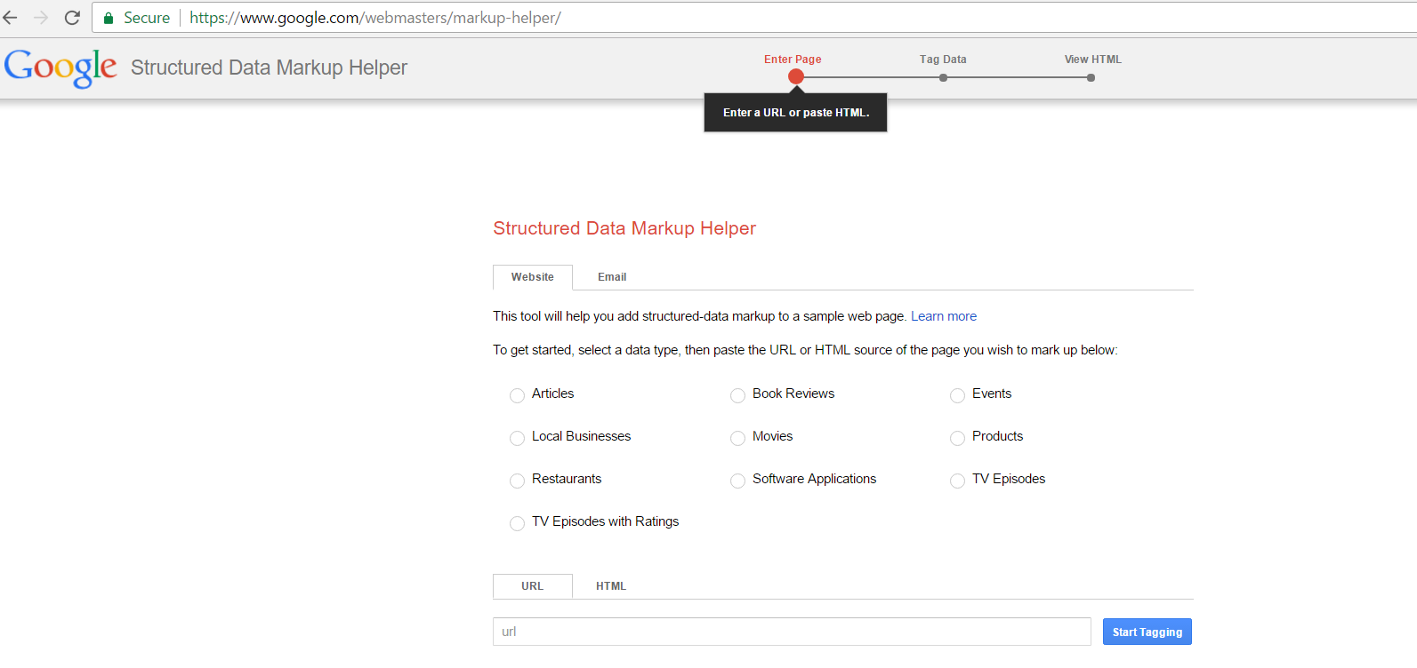This screenshot has width=1417, height=668.
Task: Open the URL input tab
Action: [533, 586]
